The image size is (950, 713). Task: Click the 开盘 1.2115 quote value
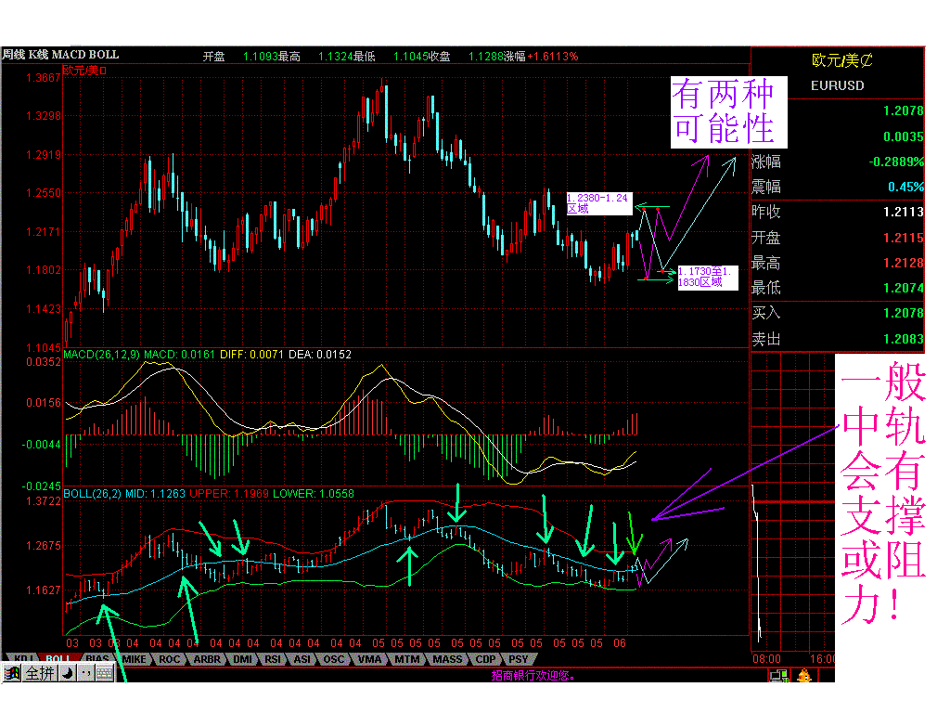coord(903,238)
